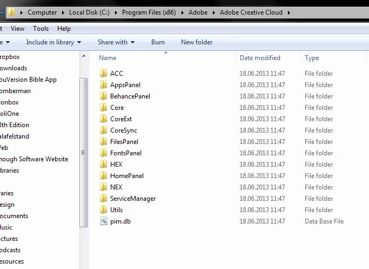Click the navigation pane scroll up arrow
This screenshot has height=269, width=369.
coord(84,56)
